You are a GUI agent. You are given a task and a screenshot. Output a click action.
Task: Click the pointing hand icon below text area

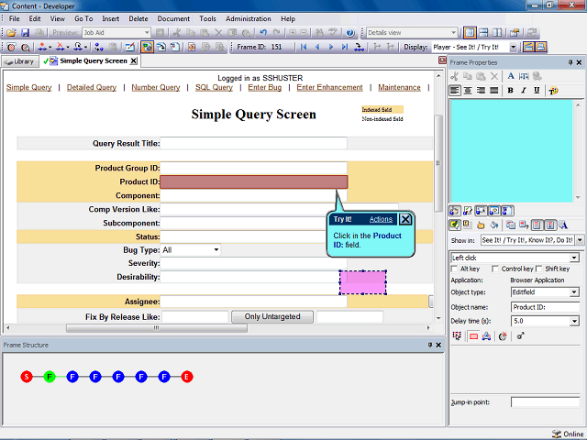pyautogui.click(x=481, y=225)
